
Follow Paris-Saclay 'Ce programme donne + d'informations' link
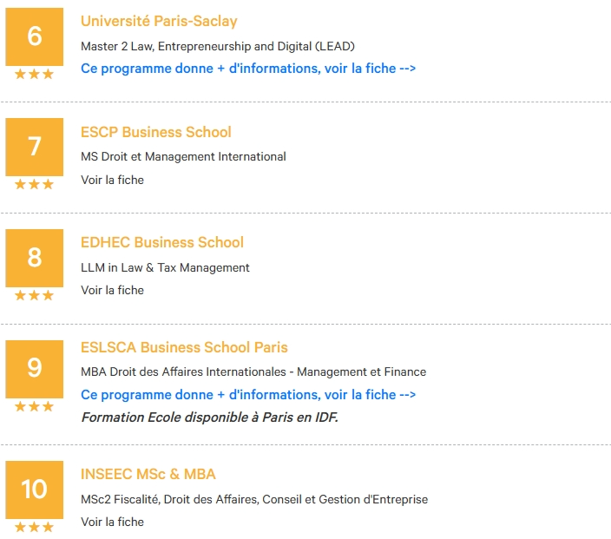[x=248, y=69]
